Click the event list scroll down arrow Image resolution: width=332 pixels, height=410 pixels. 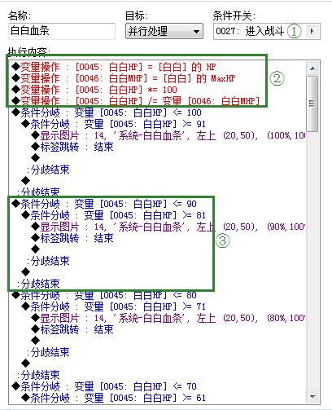pyautogui.click(x=312, y=397)
